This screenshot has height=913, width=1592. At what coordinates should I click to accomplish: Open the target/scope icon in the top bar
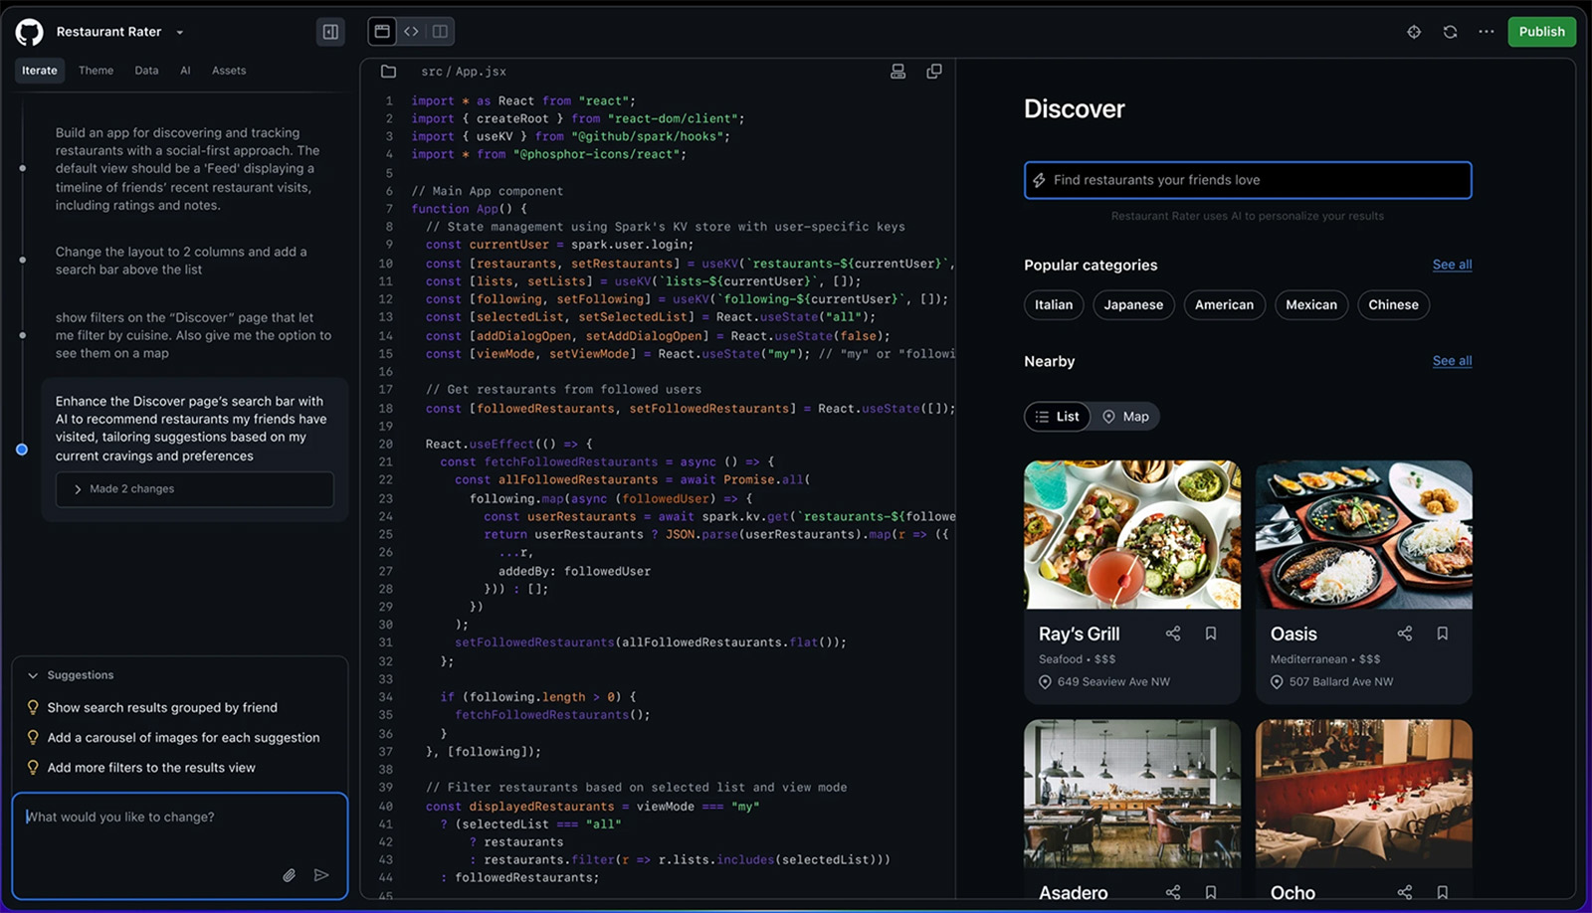(x=1414, y=31)
